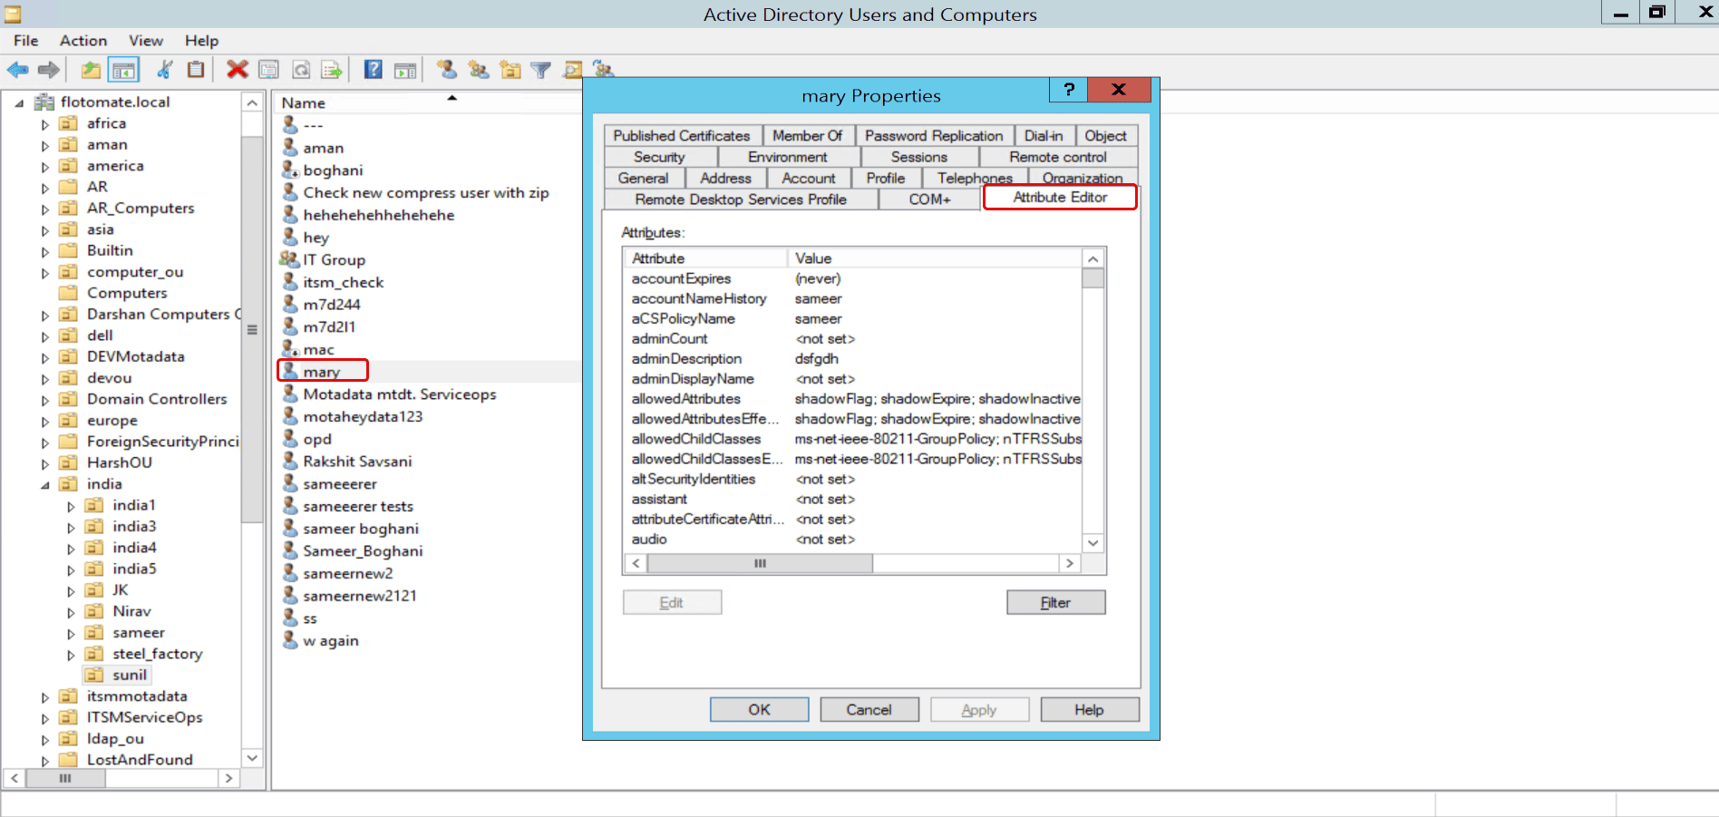
Task: Open the Action menu
Action: [x=83, y=41]
